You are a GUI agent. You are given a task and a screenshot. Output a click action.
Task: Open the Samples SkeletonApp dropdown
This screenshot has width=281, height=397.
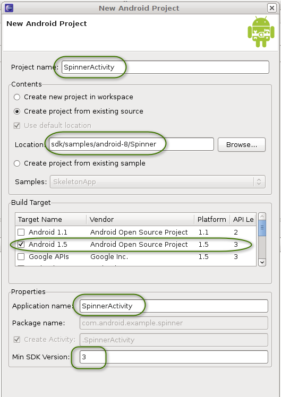point(158,182)
